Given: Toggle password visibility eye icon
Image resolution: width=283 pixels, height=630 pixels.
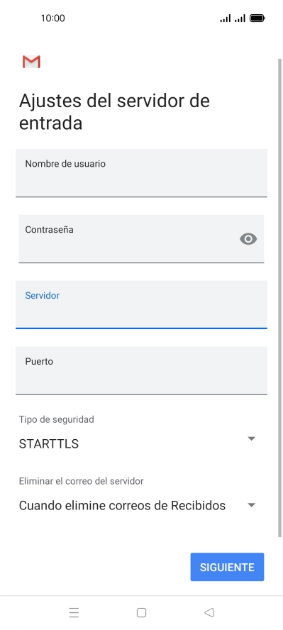Looking at the screenshot, I should (x=248, y=239).
